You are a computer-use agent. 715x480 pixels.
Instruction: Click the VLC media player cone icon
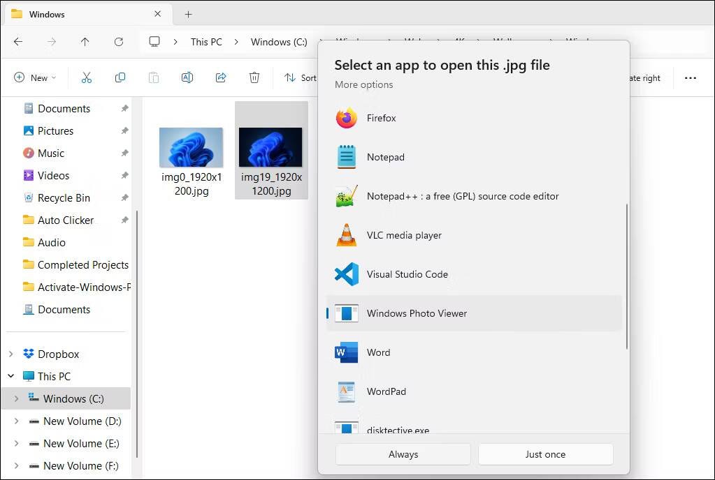pos(345,235)
